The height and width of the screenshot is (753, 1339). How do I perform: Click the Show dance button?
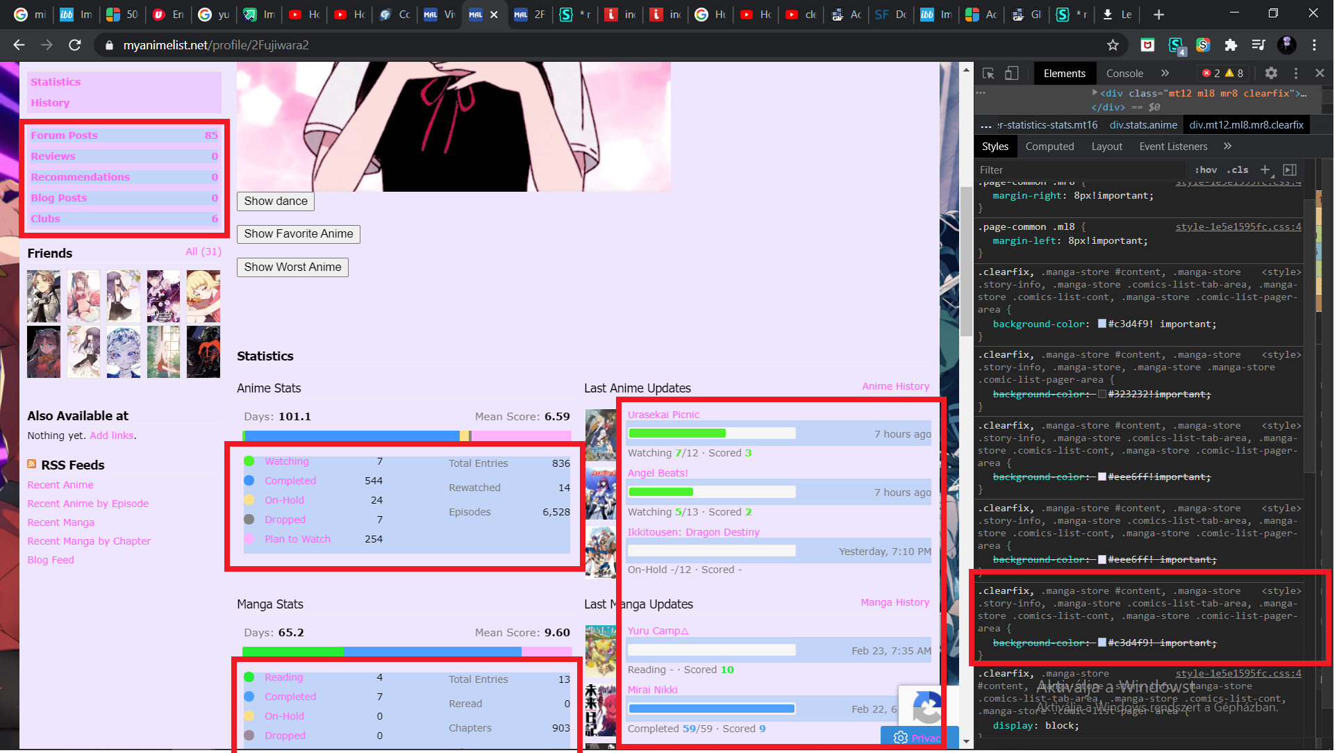click(x=276, y=201)
